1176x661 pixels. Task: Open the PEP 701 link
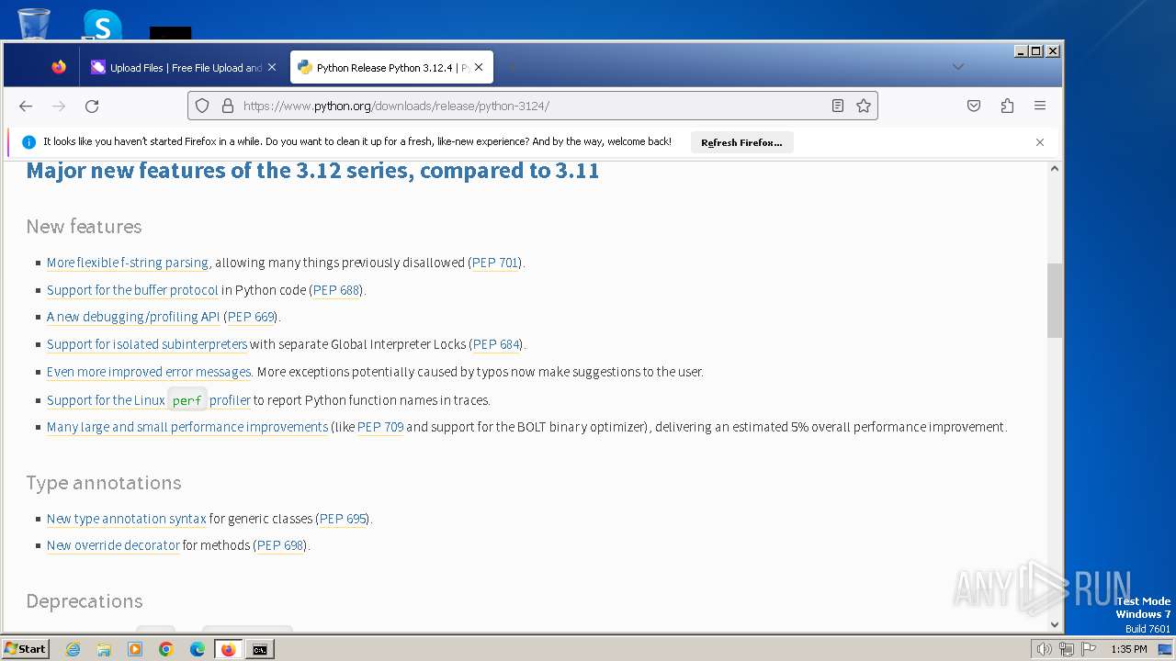tap(495, 263)
